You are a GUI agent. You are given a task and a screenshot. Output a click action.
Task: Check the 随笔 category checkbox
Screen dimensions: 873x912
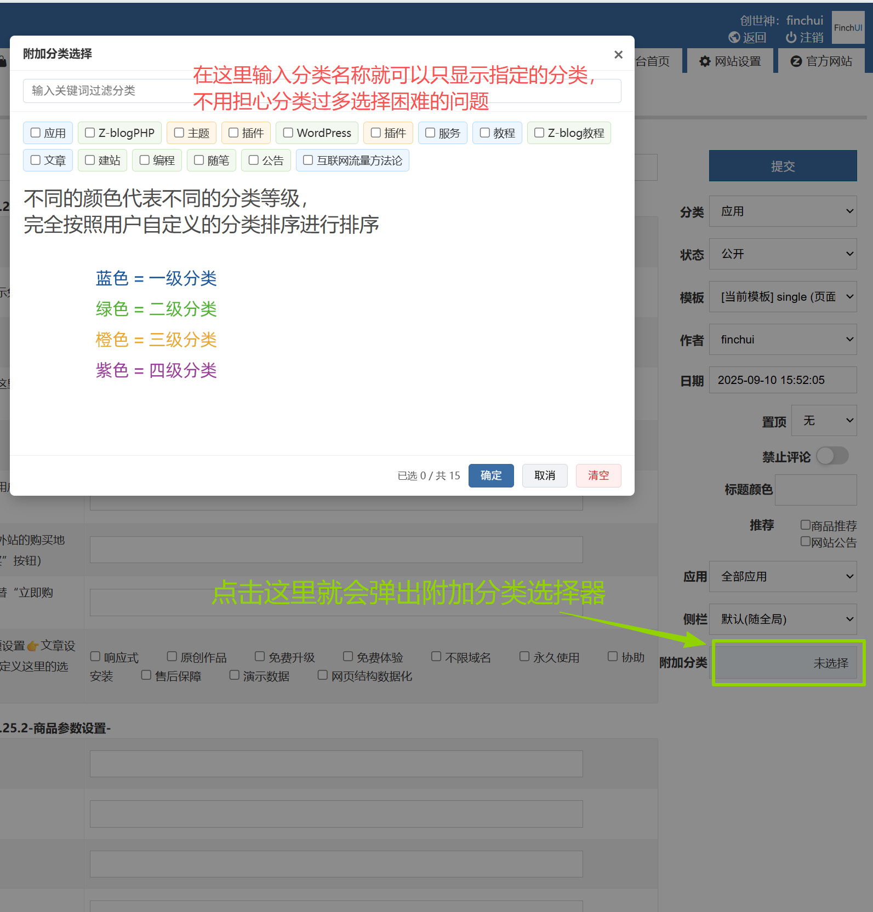tap(199, 160)
